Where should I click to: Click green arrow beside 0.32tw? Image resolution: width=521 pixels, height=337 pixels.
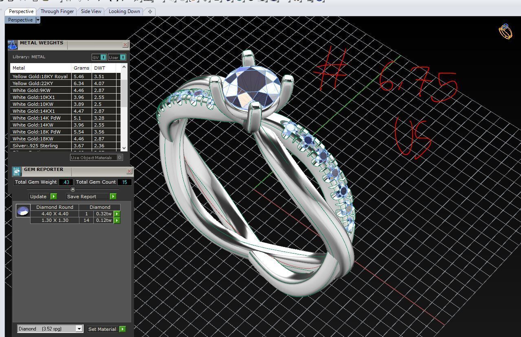tap(117, 214)
